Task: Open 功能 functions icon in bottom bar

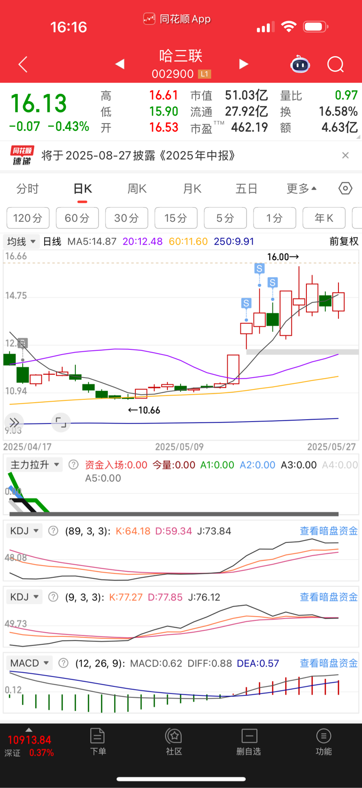Action: click(323, 742)
